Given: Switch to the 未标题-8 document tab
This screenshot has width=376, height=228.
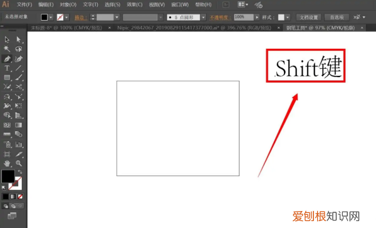Looking at the screenshot, I should click(66, 28).
